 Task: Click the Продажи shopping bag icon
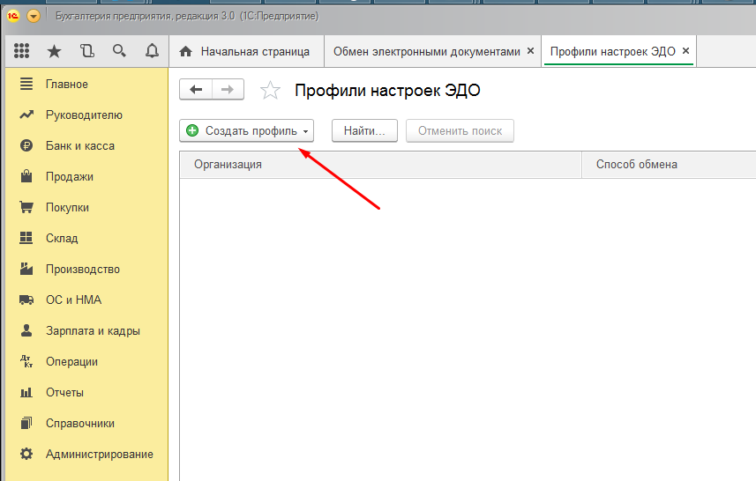(26, 175)
